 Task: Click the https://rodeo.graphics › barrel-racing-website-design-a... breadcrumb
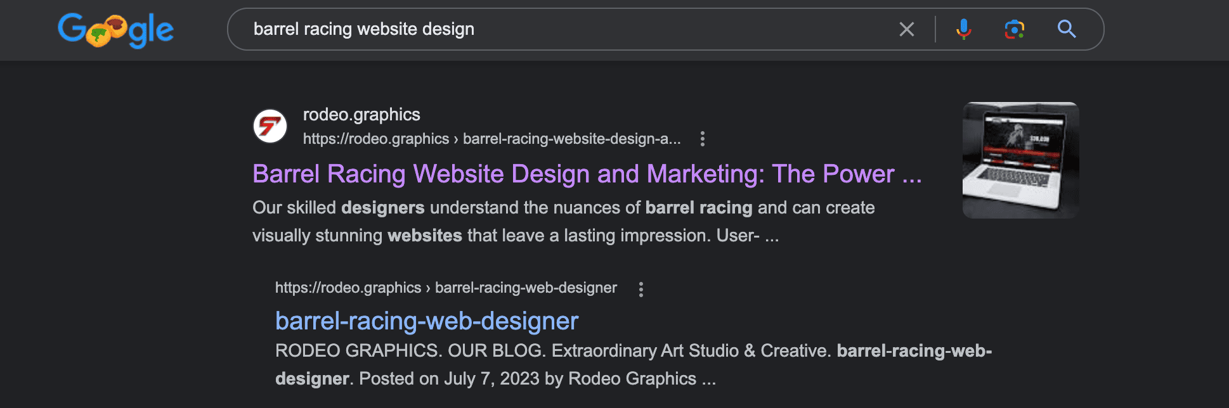tap(492, 139)
